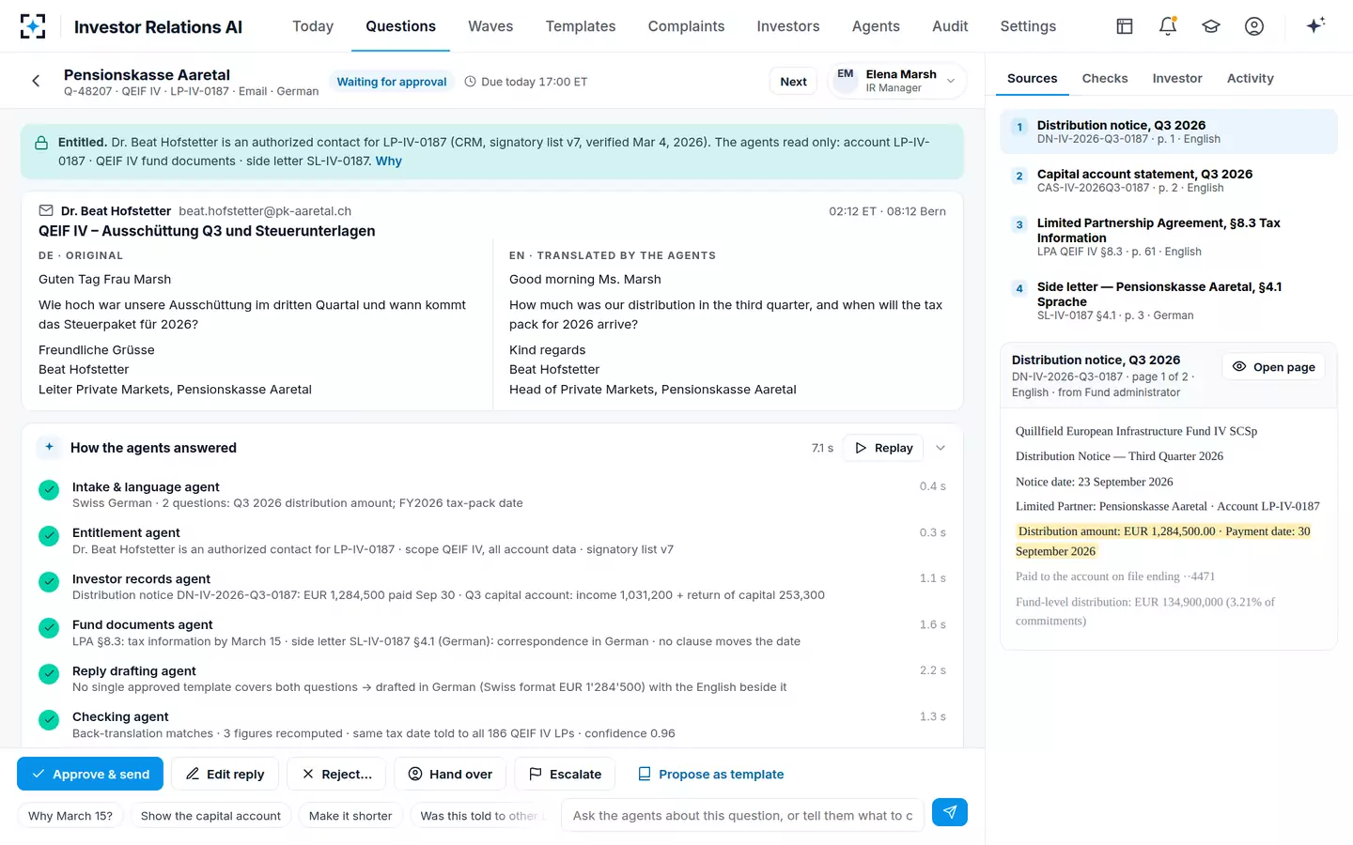Click the Why link in entitlement banner
Screen dimensions: 1353x845
click(389, 161)
